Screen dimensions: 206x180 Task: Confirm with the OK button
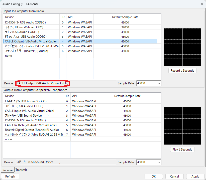[x=154, y=176]
